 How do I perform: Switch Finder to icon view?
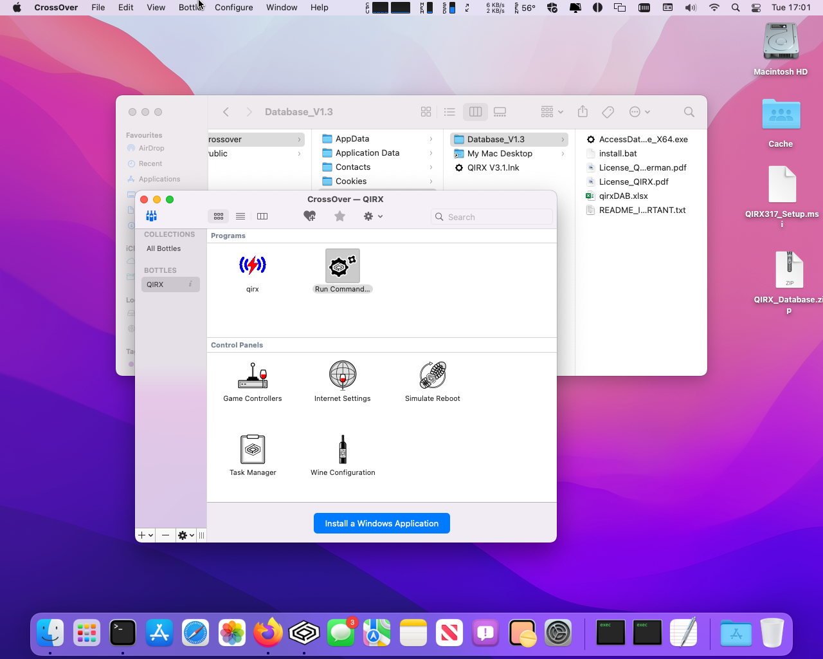pos(426,112)
